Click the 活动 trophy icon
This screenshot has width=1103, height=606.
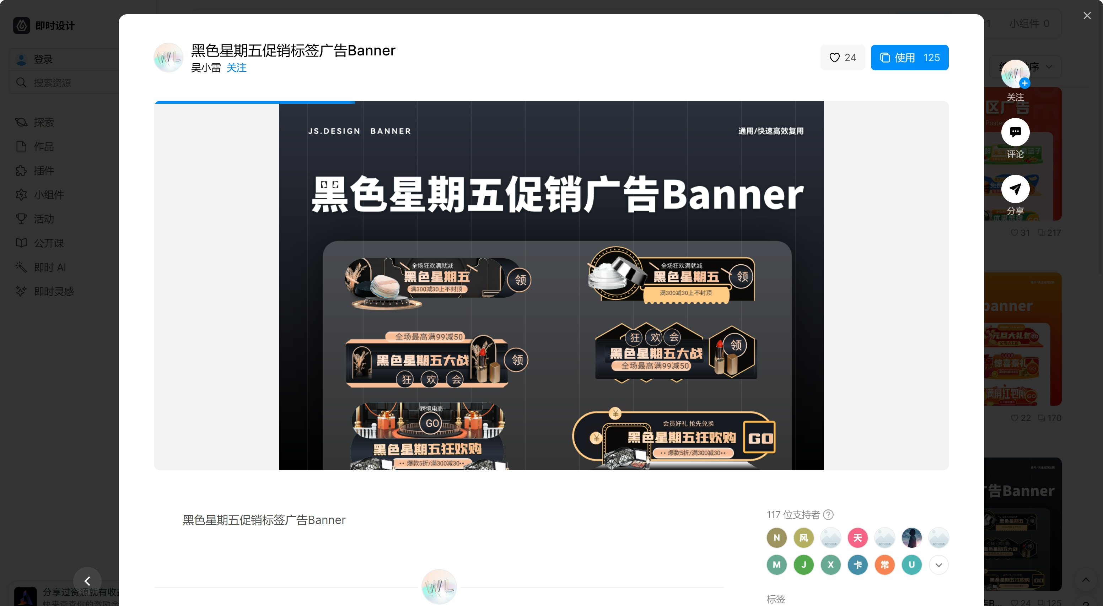[21, 219]
